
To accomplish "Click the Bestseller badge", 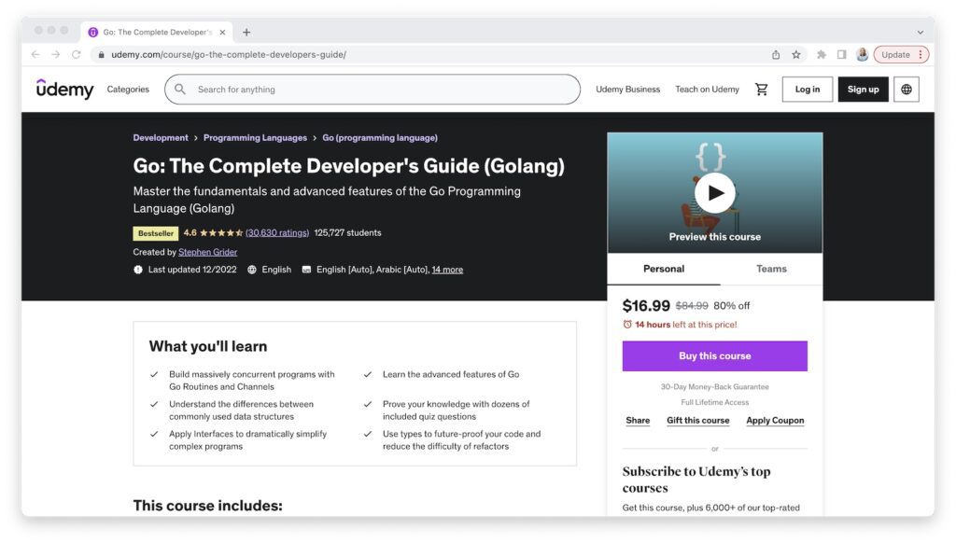I will 156,233.
